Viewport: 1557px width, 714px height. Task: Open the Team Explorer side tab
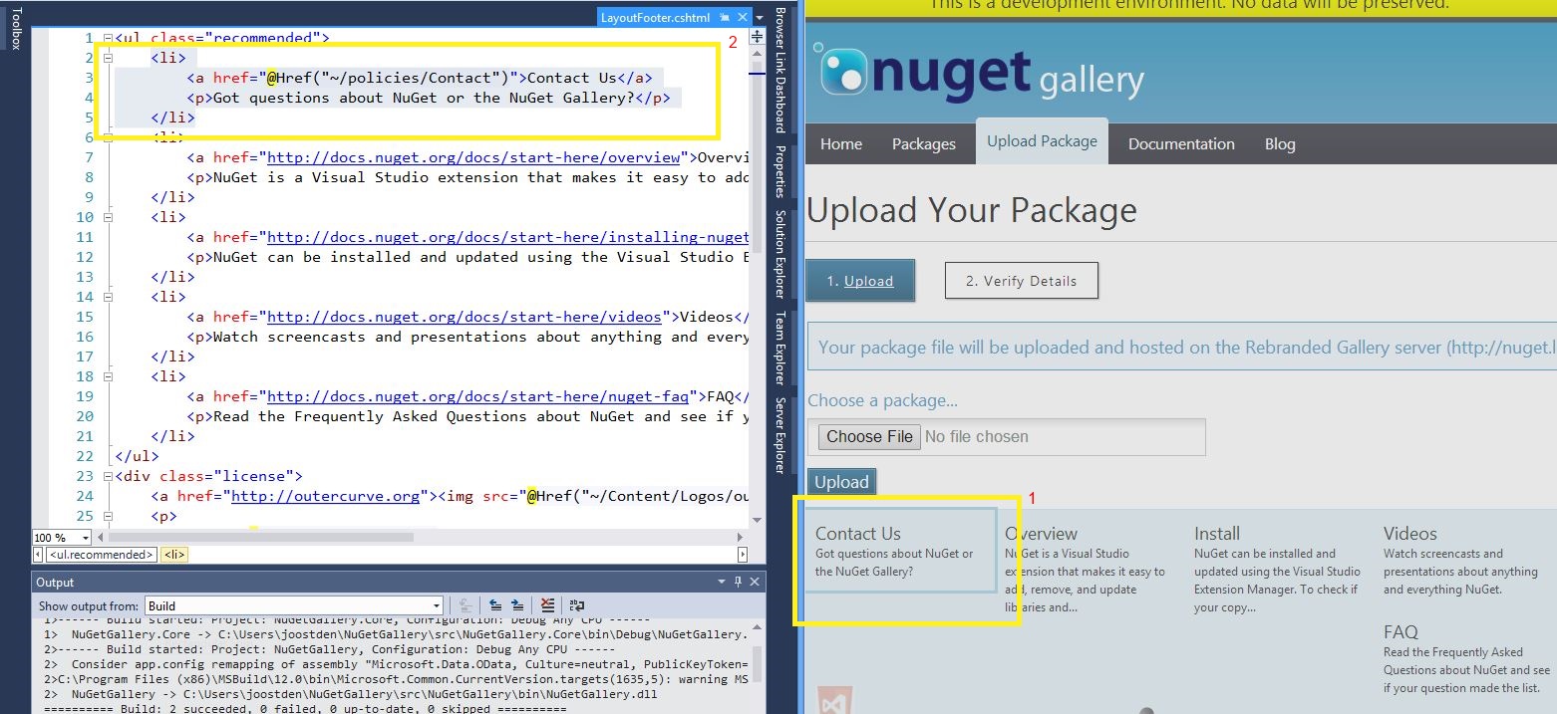click(x=781, y=347)
